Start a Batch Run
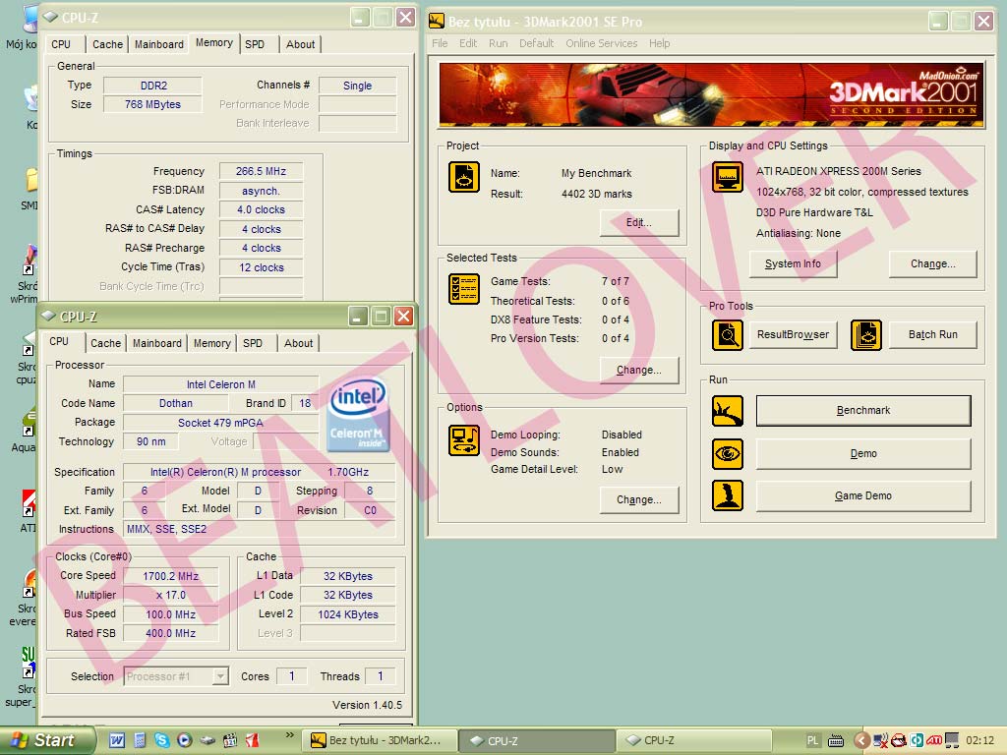Image resolution: width=1007 pixels, height=755 pixels. (x=932, y=334)
